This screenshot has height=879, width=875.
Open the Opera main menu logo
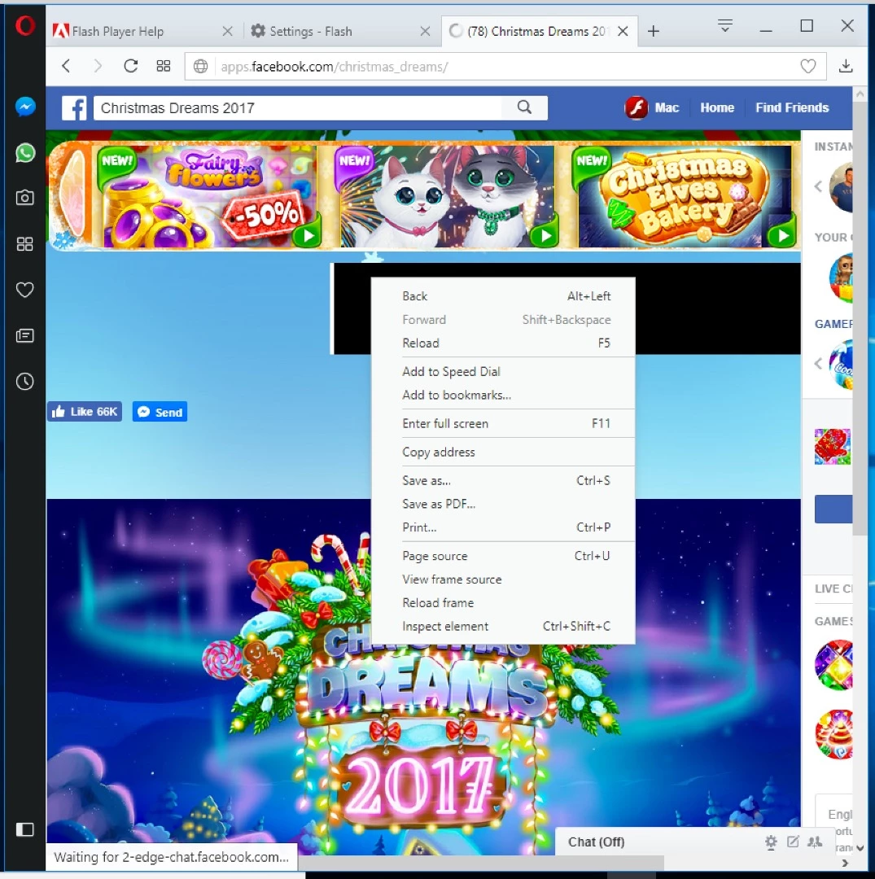24,26
